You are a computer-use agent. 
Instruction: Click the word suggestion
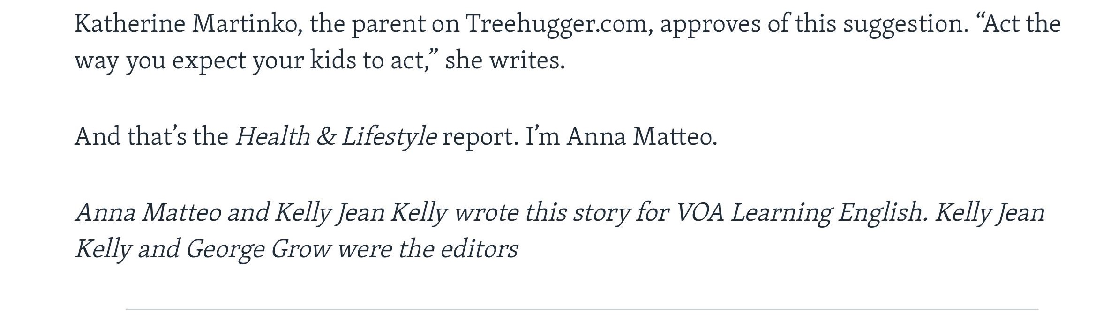(905, 23)
